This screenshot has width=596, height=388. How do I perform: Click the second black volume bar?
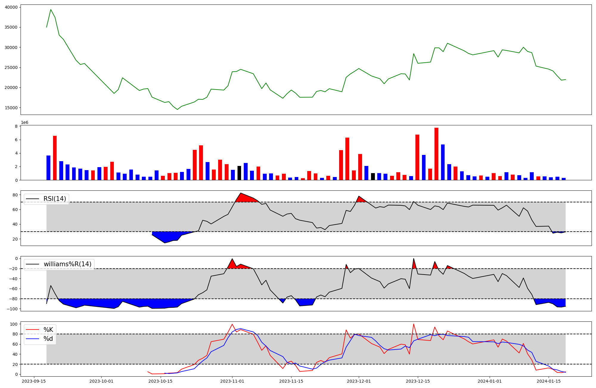coord(373,176)
